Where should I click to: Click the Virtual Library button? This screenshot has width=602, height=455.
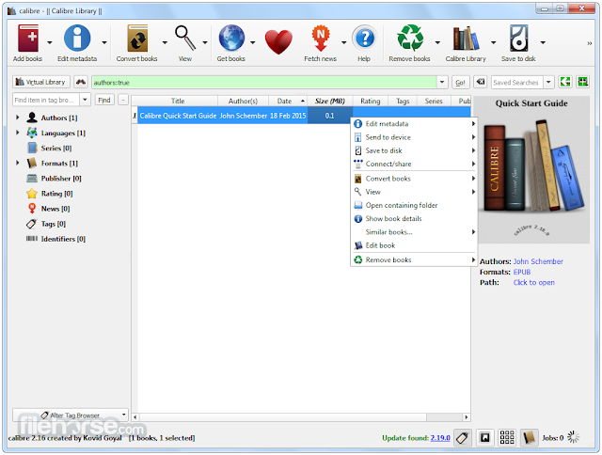click(41, 82)
